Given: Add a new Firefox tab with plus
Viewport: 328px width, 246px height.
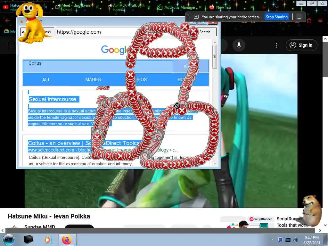Looking at the screenshot, I should point(264,8).
